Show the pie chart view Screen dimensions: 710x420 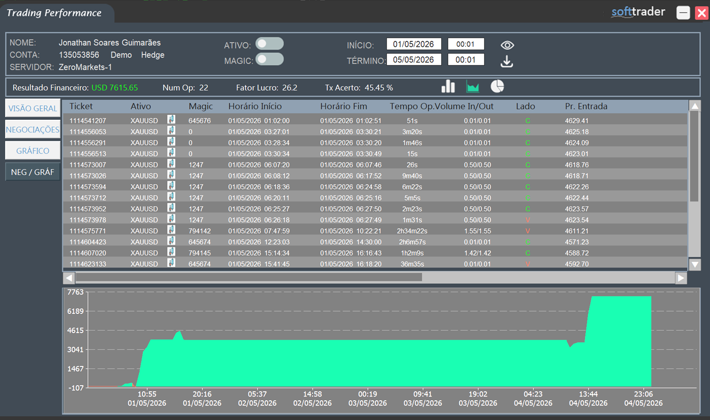[497, 86]
